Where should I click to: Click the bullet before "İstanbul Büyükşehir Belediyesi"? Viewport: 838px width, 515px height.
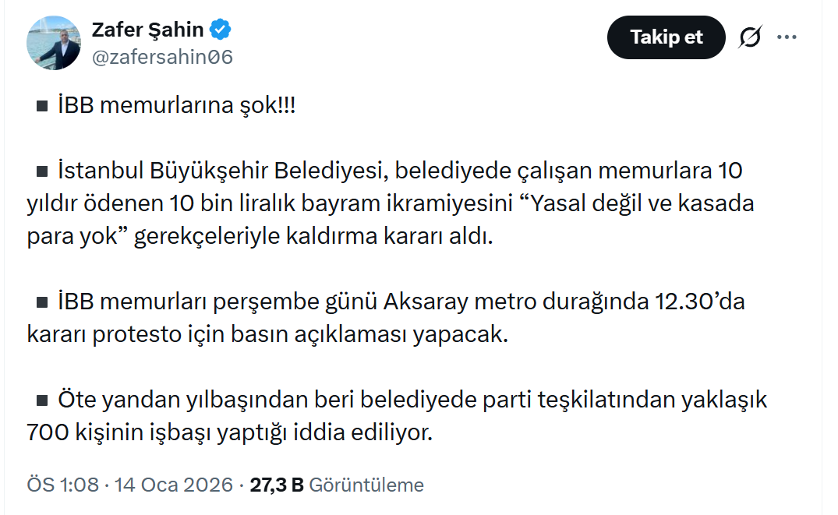pos(42,170)
